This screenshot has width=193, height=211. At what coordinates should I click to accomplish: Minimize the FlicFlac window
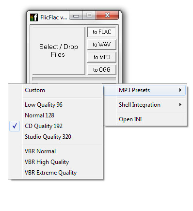(76, 16)
